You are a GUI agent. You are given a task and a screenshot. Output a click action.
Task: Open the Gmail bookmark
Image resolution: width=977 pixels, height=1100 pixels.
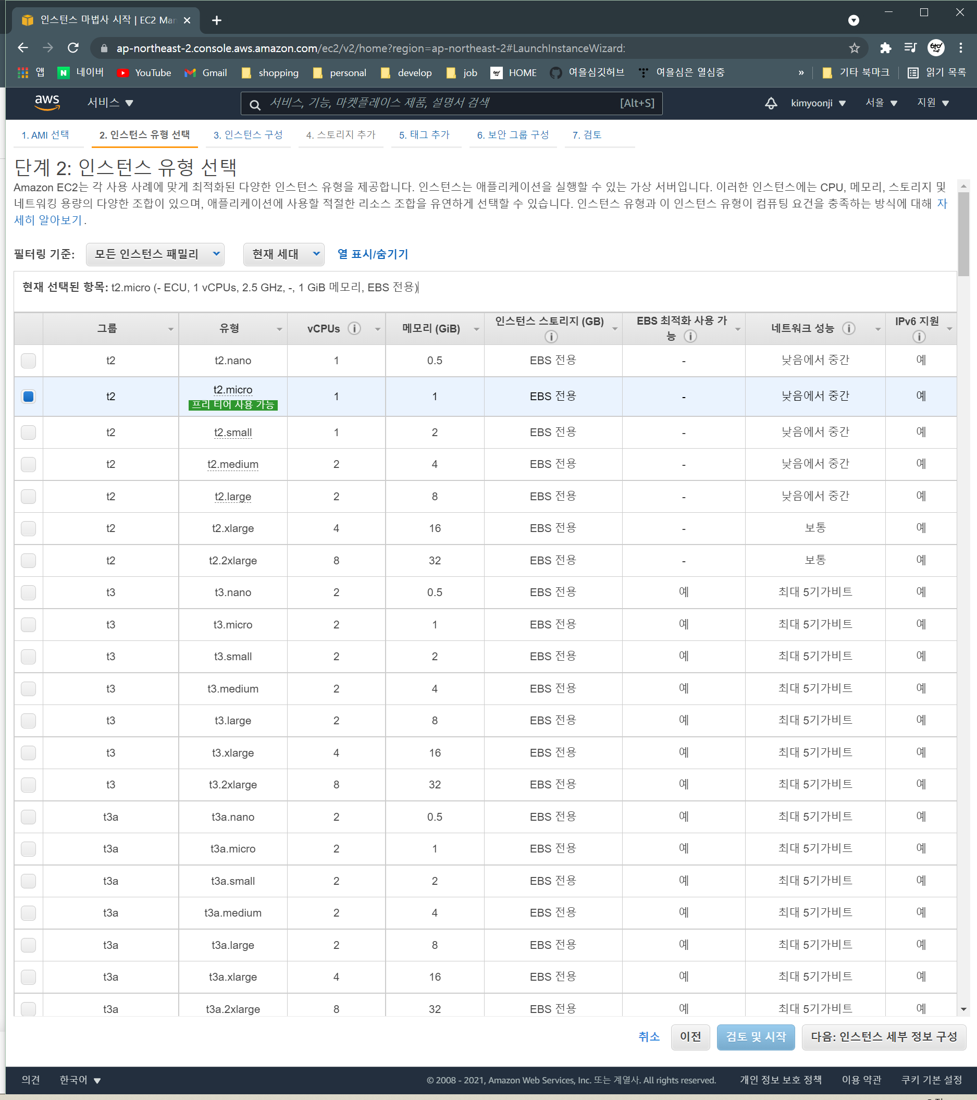coord(205,72)
